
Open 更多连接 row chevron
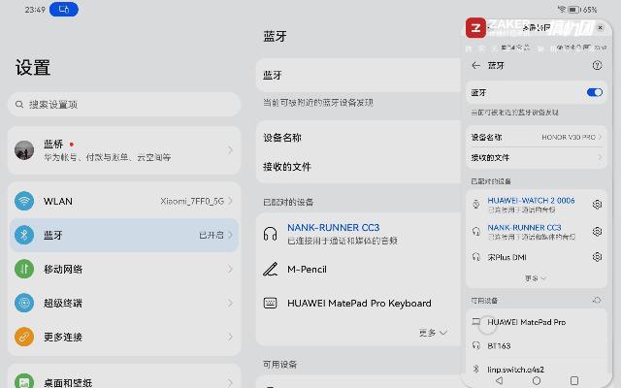tap(230, 337)
